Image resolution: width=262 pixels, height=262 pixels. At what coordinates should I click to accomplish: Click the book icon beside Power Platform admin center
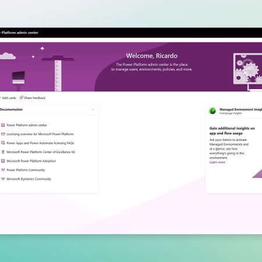tap(3, 125)
